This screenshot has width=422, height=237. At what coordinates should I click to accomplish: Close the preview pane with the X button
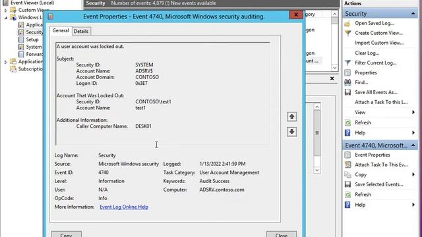[332, 78]
